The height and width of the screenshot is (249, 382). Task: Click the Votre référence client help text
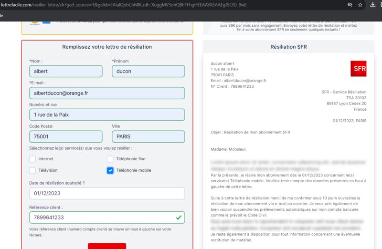coord(100,232)
